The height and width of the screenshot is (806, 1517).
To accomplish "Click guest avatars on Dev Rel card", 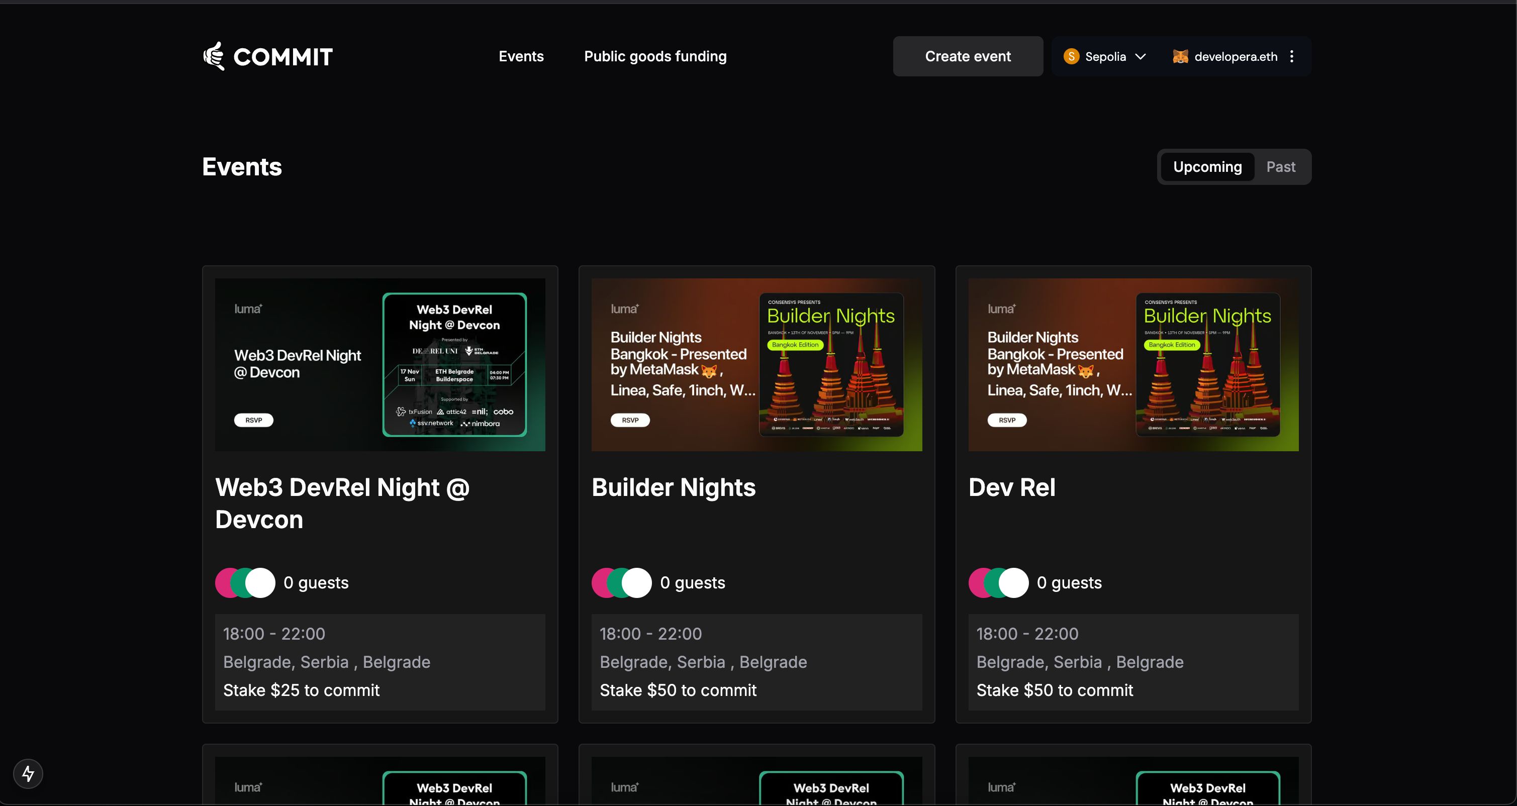I will pos(999,583).
